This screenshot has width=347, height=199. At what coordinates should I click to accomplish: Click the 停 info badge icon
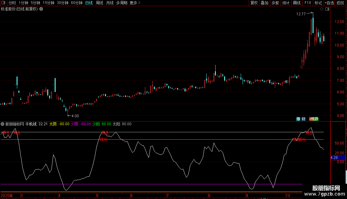point(298,119)
